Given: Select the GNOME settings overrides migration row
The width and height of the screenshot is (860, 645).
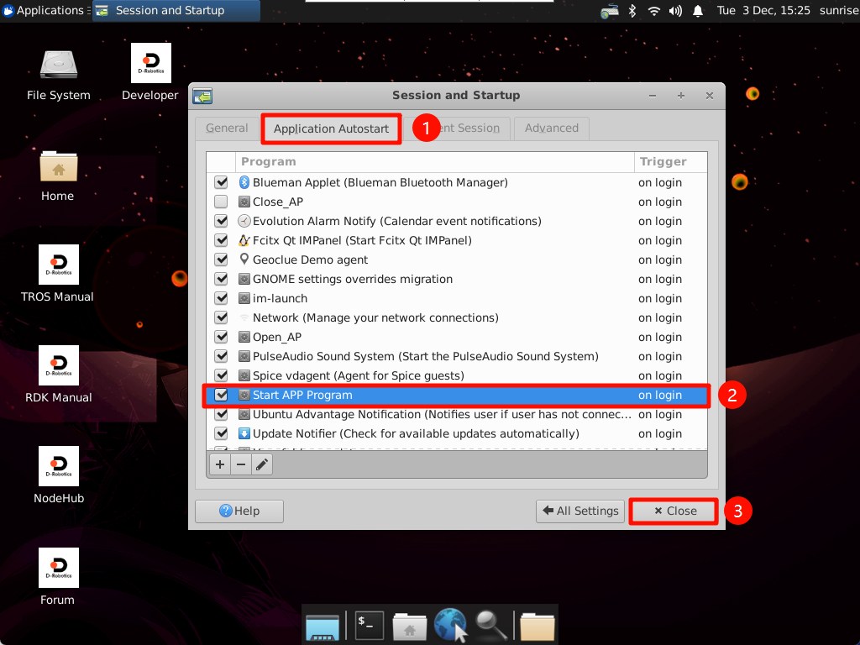Looking at the screenshot, I should tap(457, 279).
